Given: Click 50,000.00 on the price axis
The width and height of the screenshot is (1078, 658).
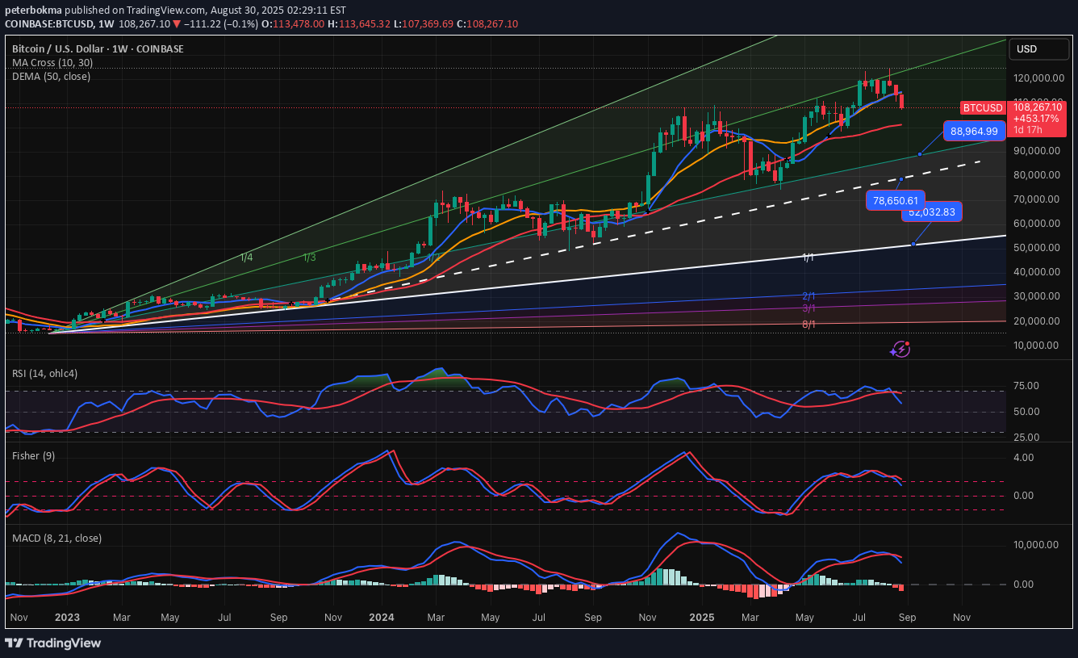Looking at the screenshot, I should pyautogui.click(x=1037, y=248).
